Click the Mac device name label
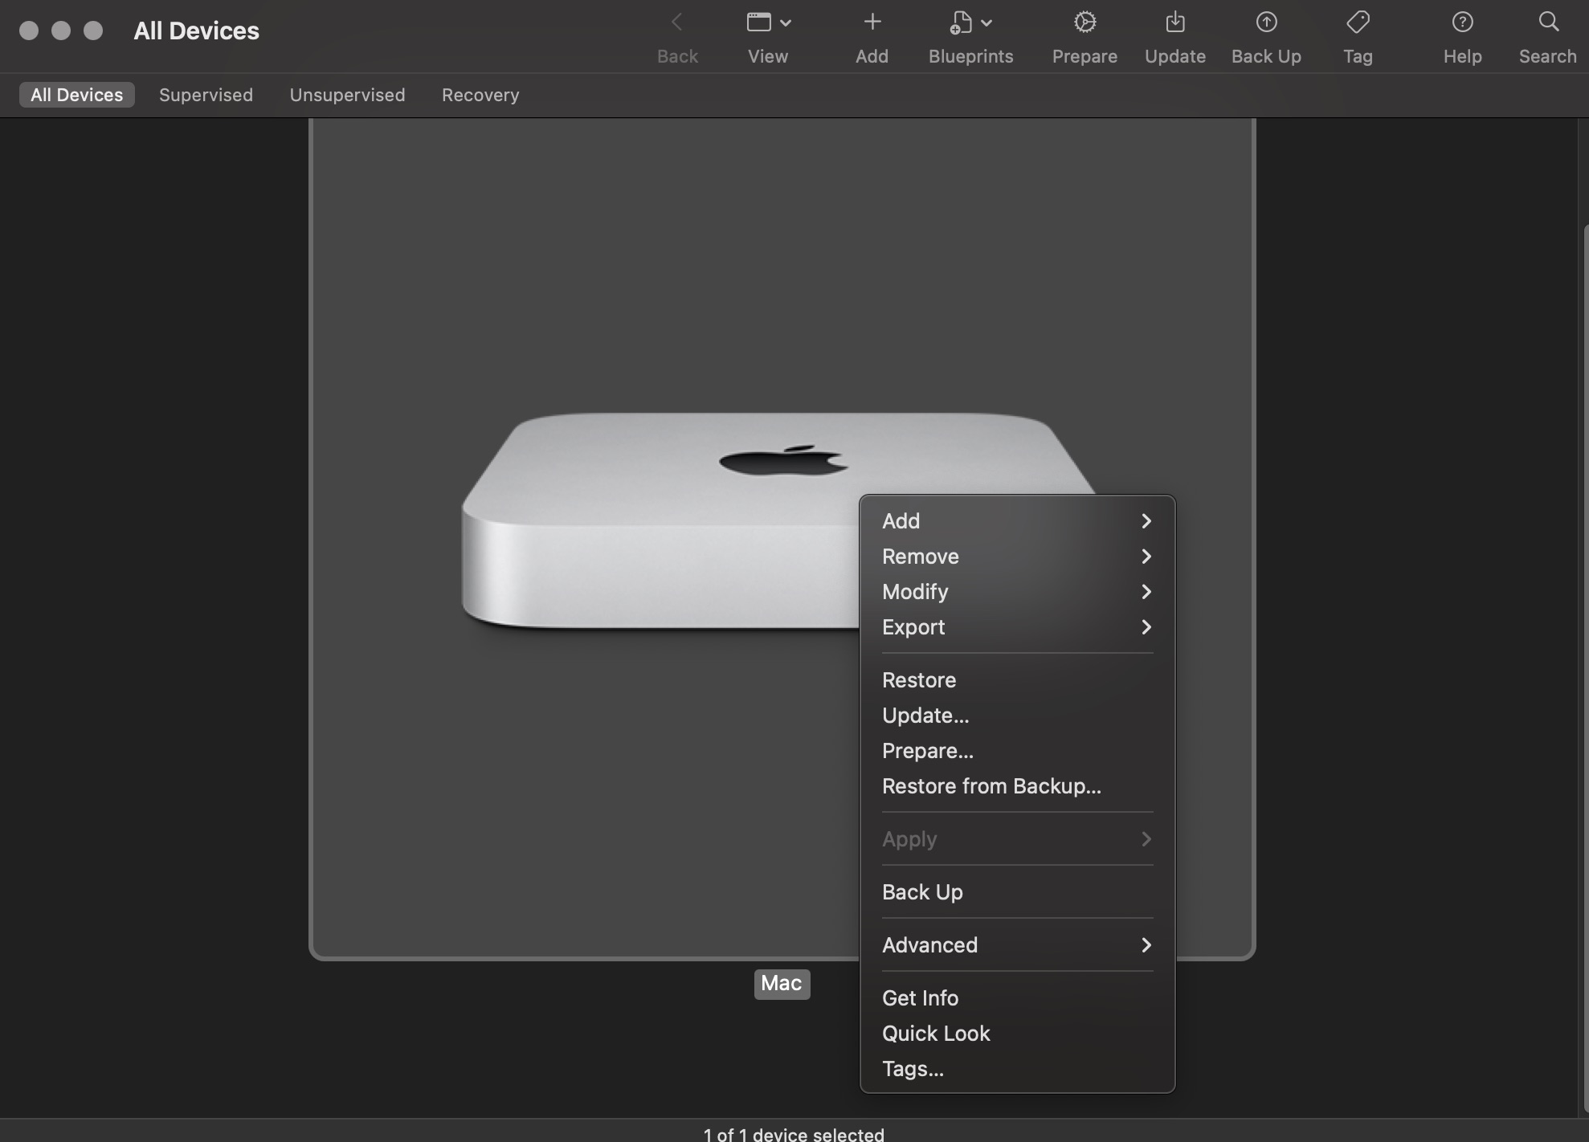 pos(781,984)
